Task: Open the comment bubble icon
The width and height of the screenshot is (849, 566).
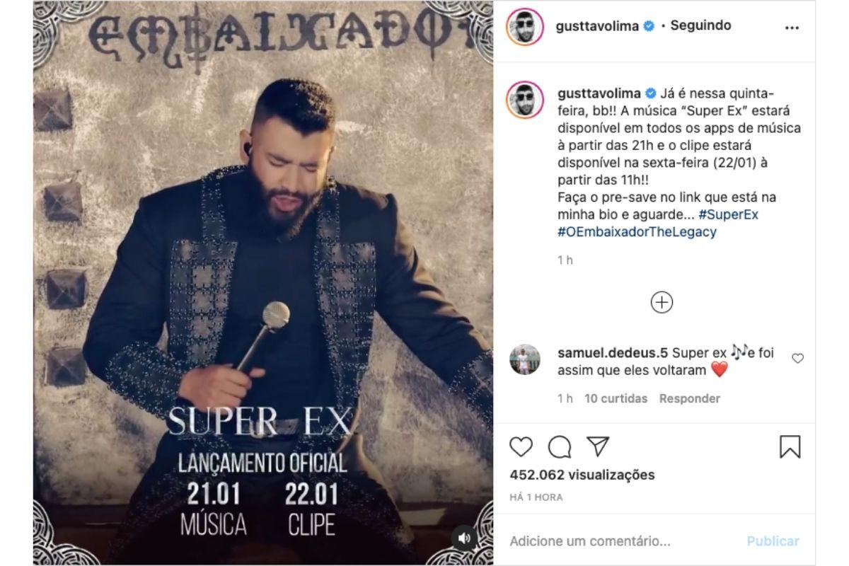Action: click(560, 446)
